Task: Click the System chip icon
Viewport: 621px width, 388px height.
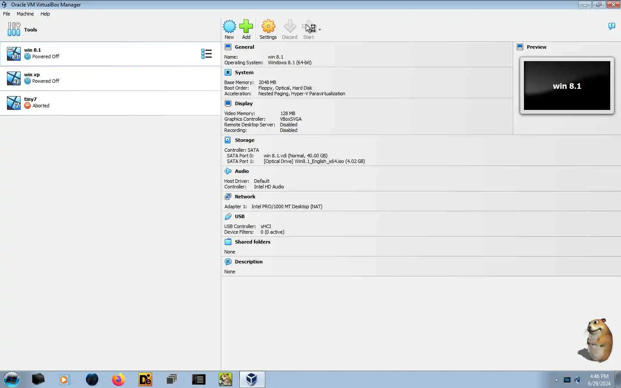Action: (228, 72)
